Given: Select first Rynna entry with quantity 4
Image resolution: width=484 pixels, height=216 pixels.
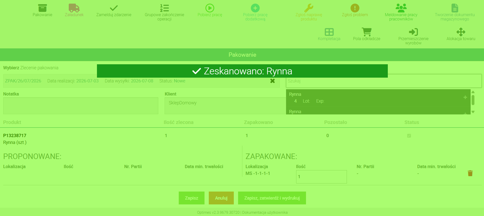Looking at the screenshot, I should [x=378, y=98].
